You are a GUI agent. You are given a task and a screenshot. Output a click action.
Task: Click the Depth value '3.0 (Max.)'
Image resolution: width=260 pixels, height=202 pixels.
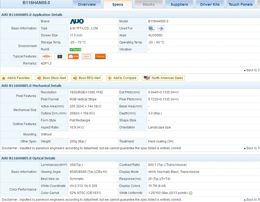pos(155,113)
